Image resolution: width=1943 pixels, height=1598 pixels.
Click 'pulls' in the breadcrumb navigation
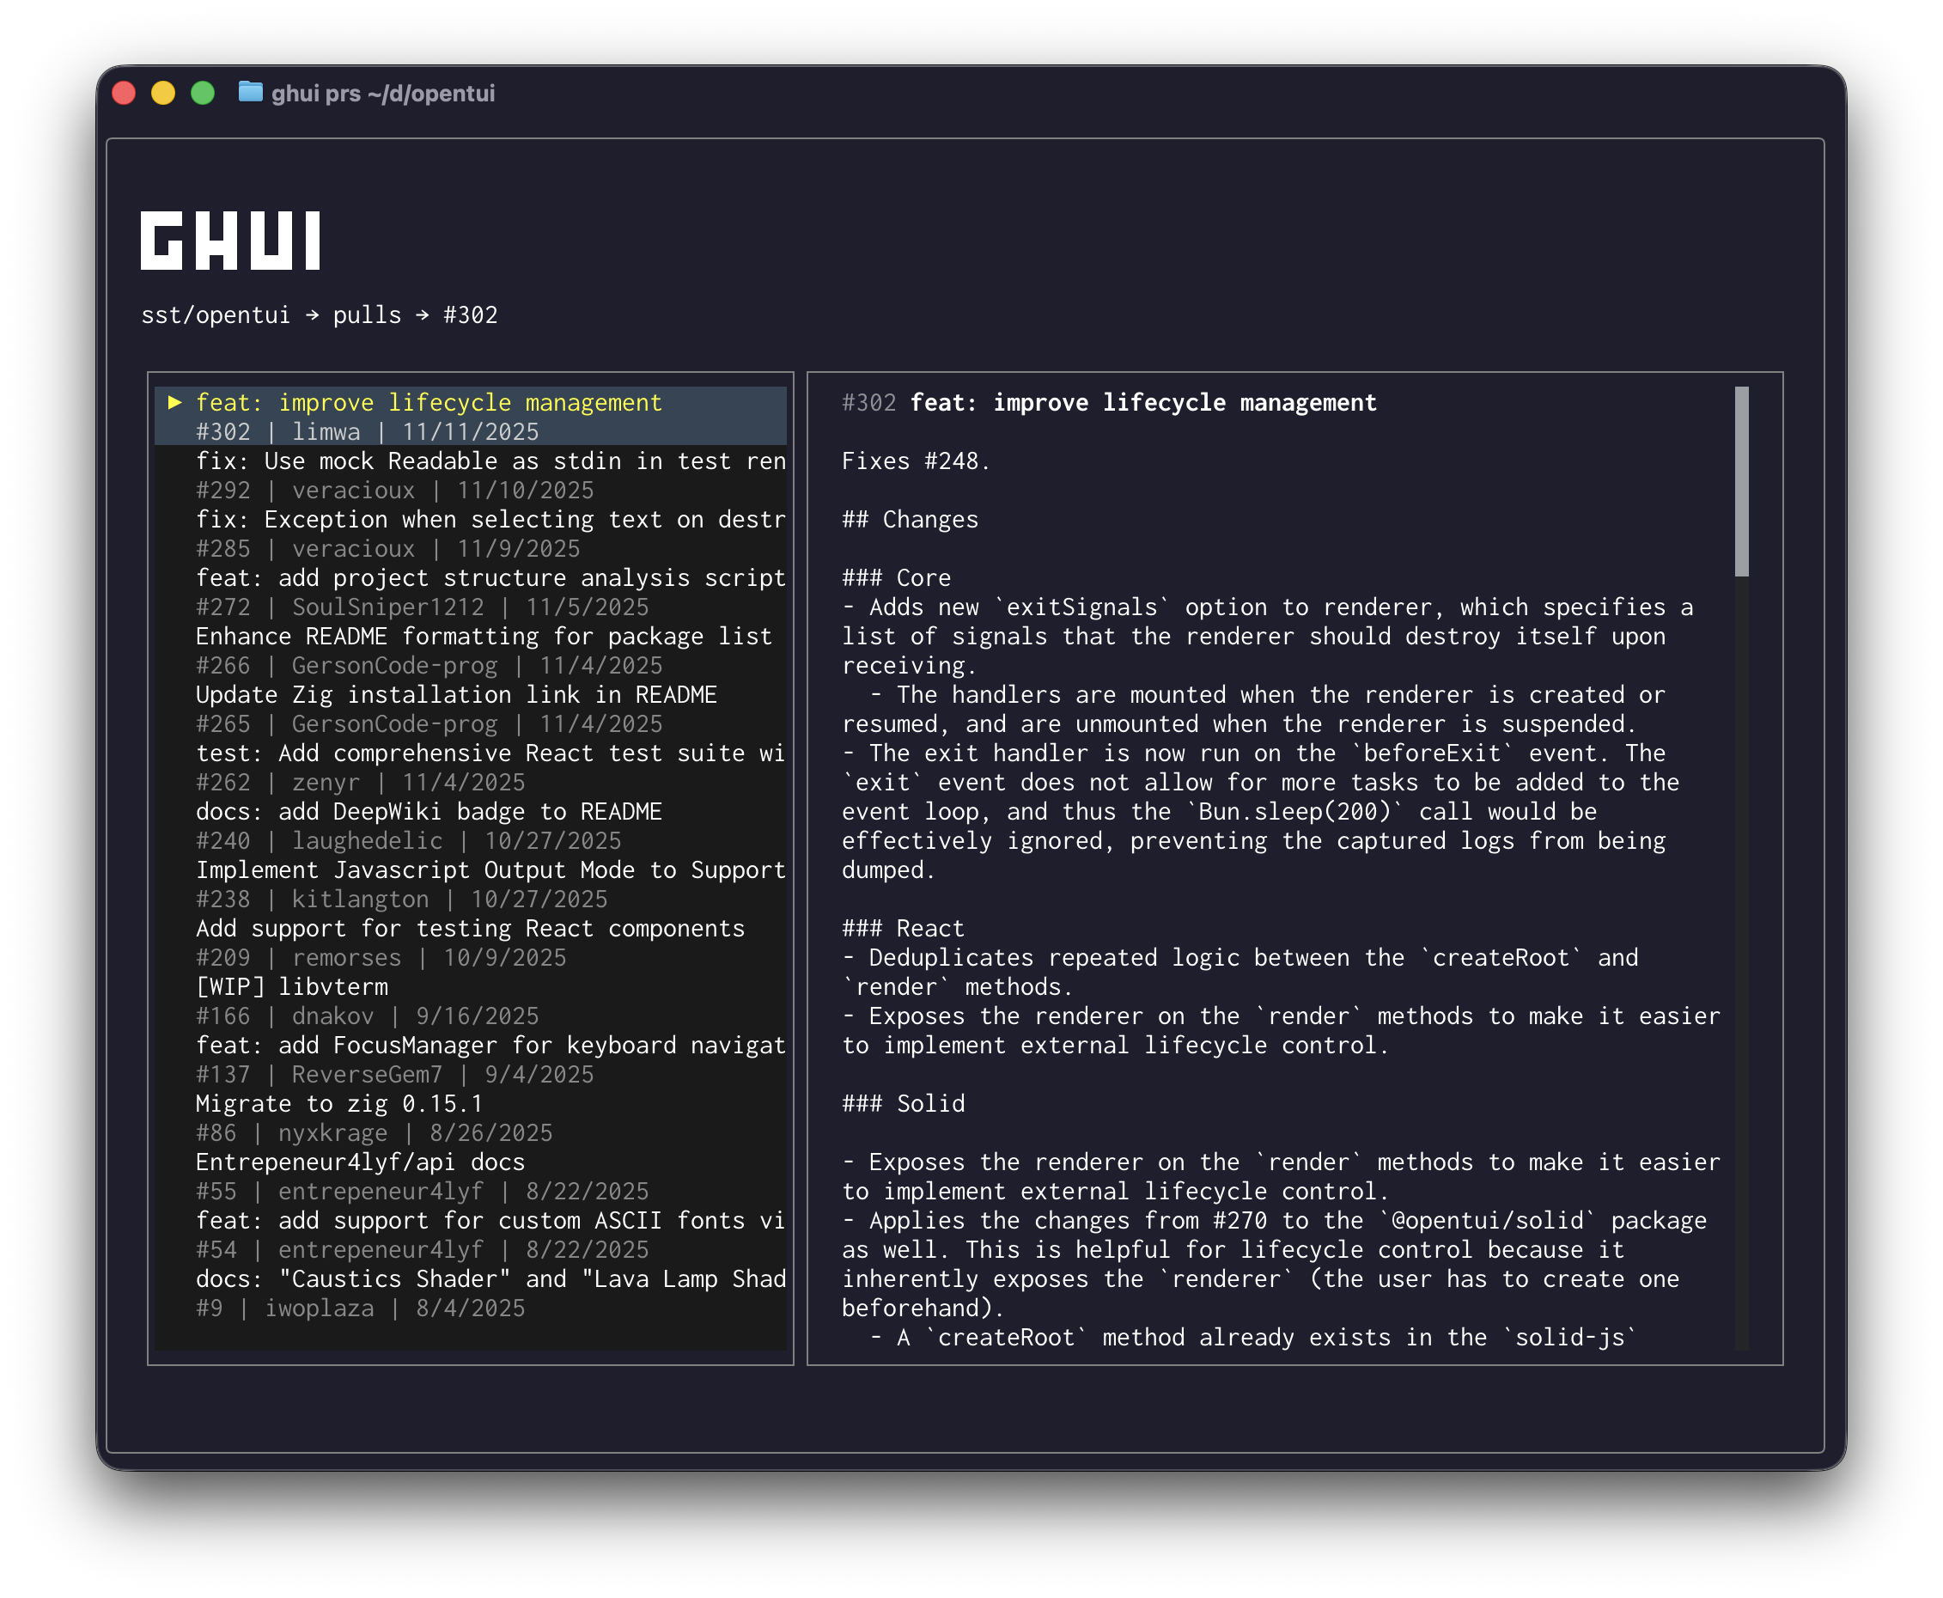click(x=368, y=314)
